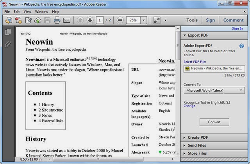Open the Edit menu
The image size is (250, 164).
(x=16, y=12)
